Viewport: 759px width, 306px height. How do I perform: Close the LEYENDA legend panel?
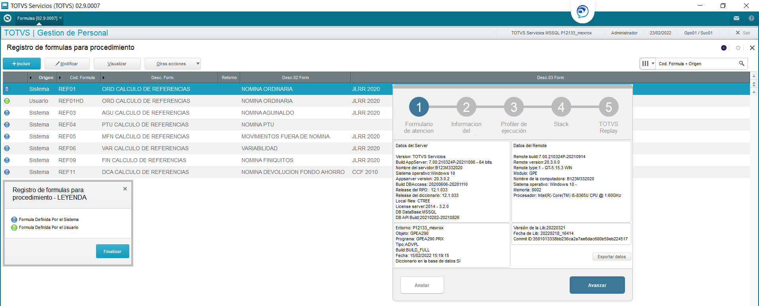click(125, 189)
